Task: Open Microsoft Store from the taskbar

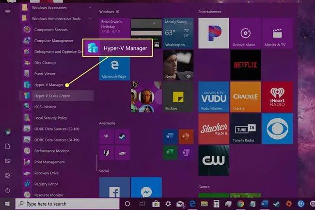Action: (x=156, y=204)
